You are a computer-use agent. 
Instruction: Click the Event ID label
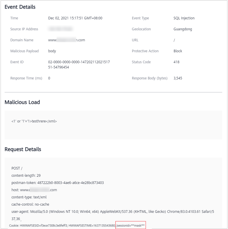coord(17,62)
